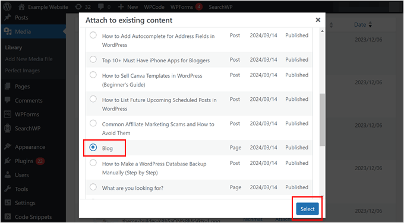Click the Code Snippets icon
This screenshot has height=223, width=404.
(x=8, y=216)
